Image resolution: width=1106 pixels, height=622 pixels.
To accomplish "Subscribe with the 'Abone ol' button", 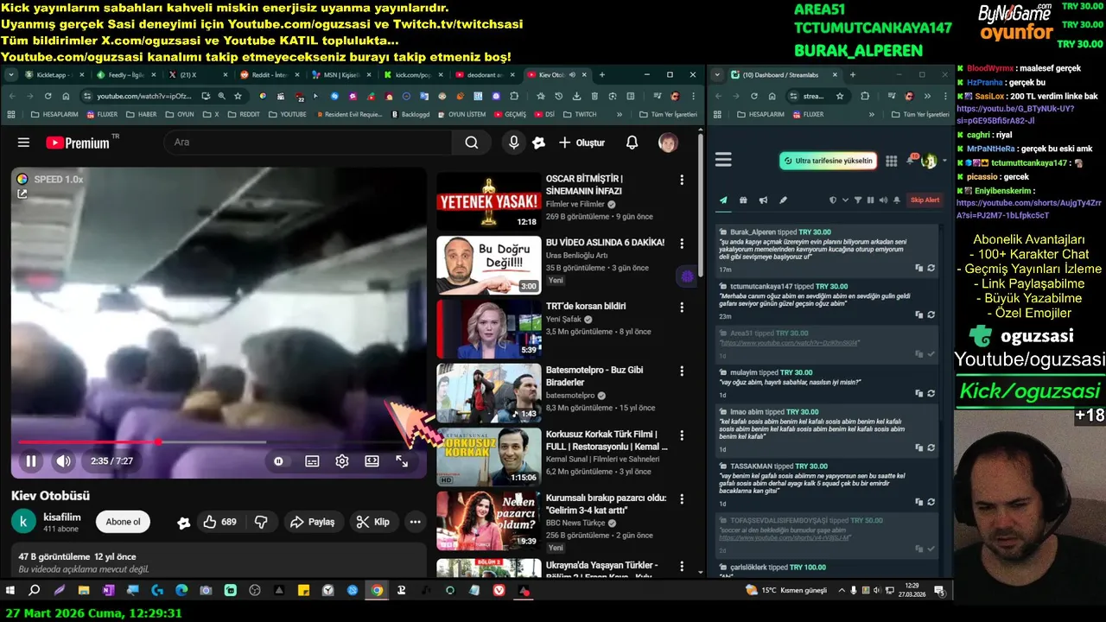I will (x=123, y=522).
